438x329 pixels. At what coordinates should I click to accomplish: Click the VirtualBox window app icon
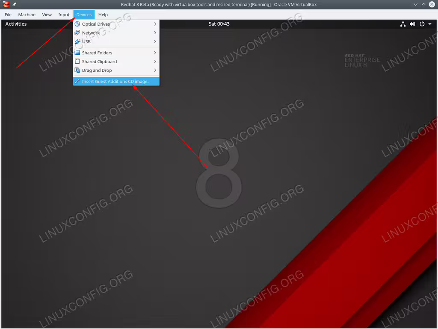(x=6, y=4)
